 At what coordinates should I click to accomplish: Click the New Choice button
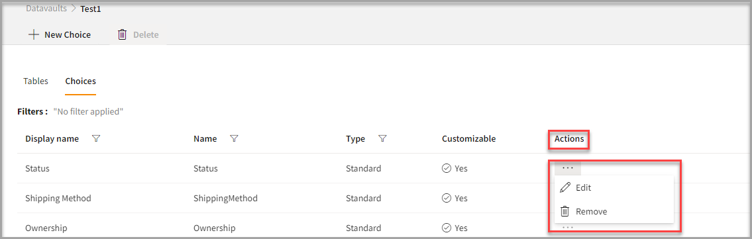[x=60, y=34]
